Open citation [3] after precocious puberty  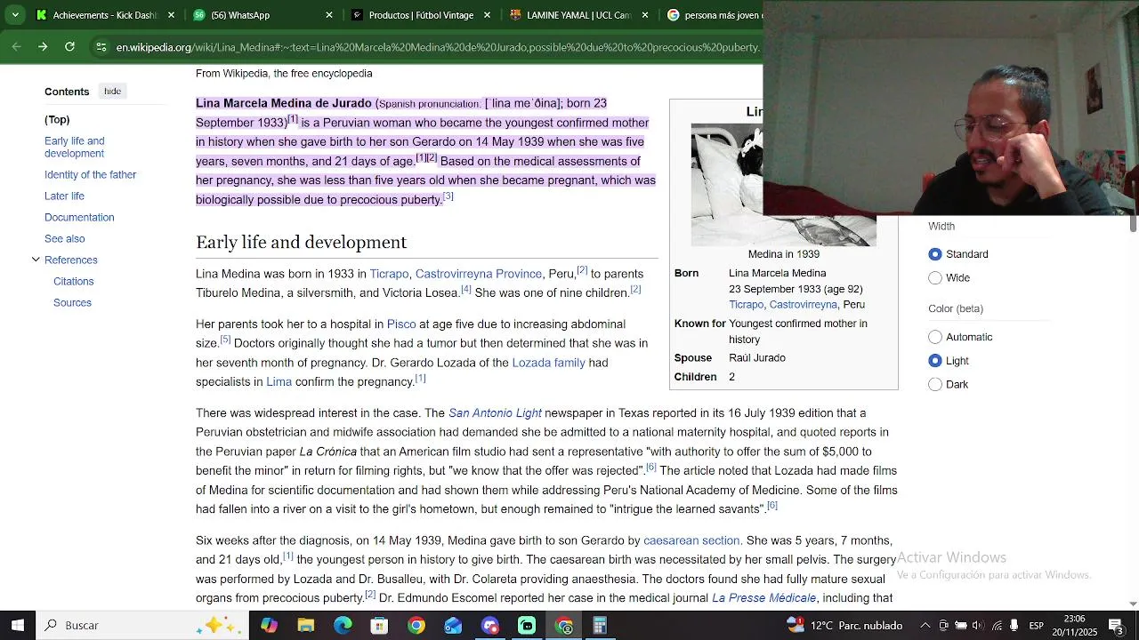click(448, 196)
